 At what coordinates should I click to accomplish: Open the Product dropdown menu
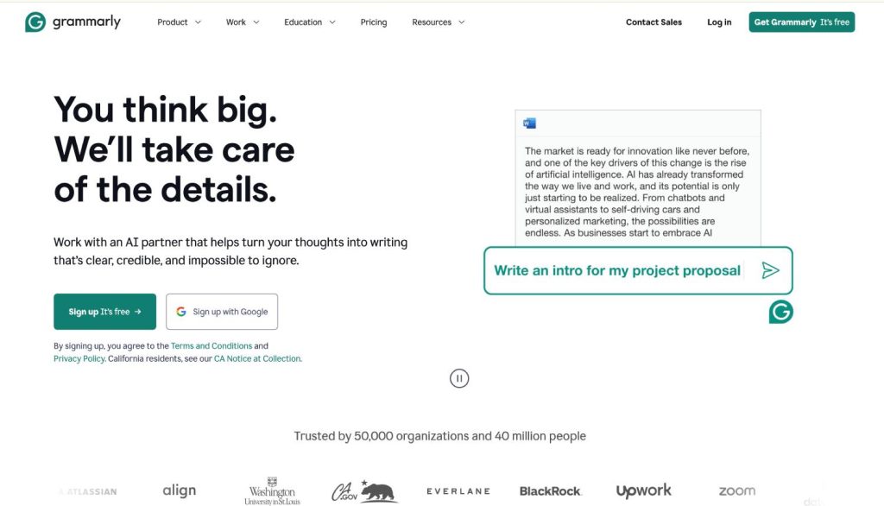click(x=178, y=22)
